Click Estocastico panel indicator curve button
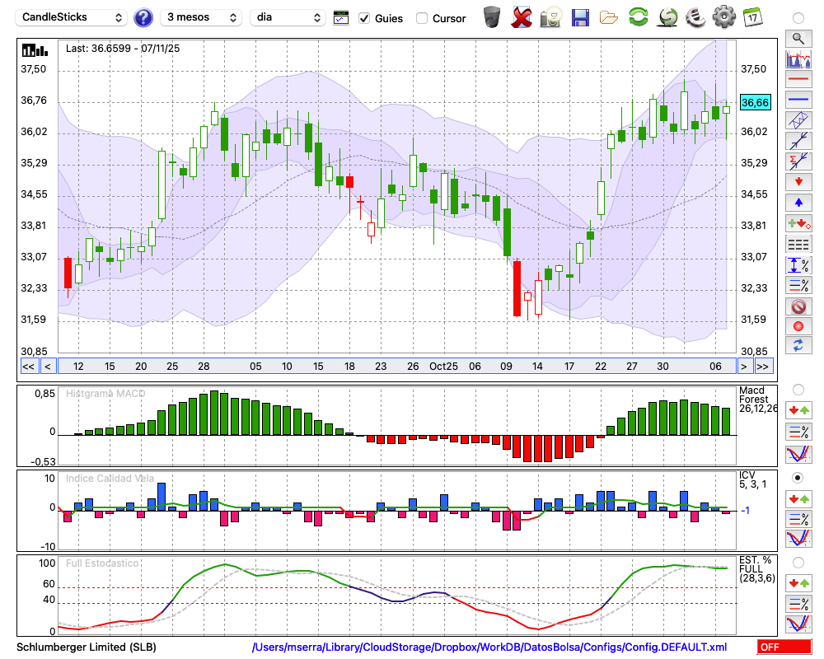Screen dimensions: 824x659 [798, 624]
